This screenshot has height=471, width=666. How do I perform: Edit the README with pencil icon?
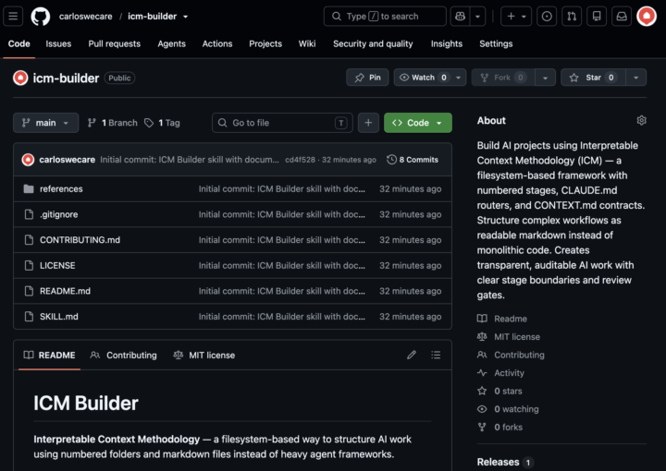click(411, 355)
